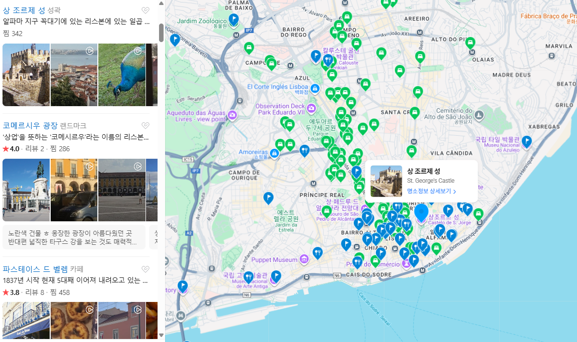Open the Lisbon rooftop view photo thumbnail
Screen dimensions: 577x342
tap(74, 75)
